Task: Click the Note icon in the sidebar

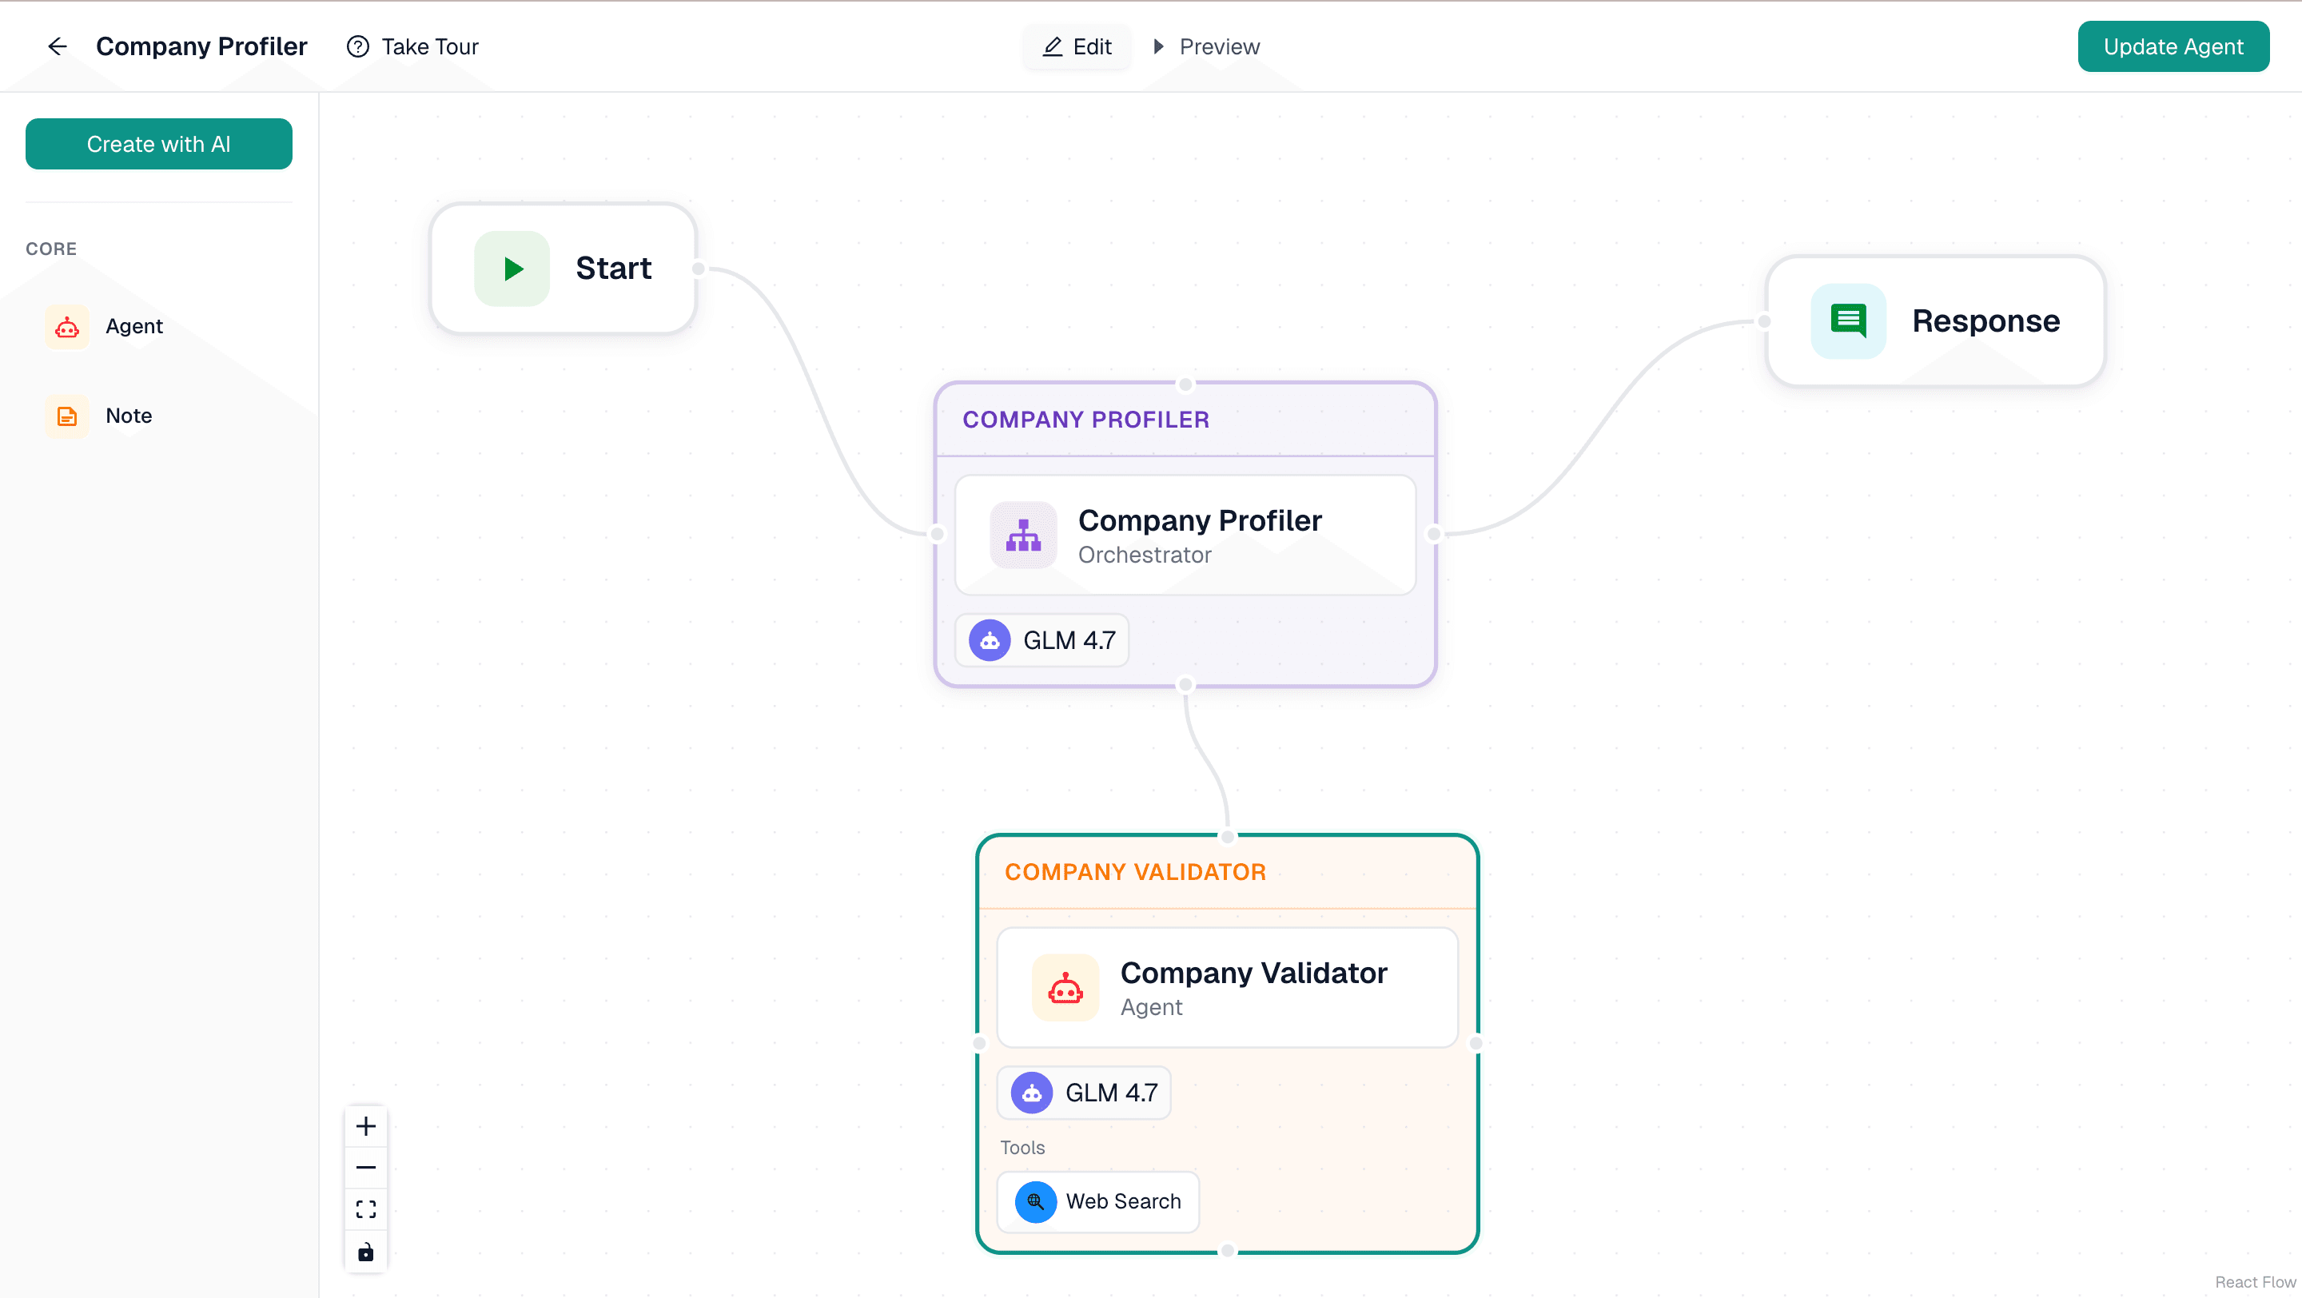Action: [x=66, y=416]
